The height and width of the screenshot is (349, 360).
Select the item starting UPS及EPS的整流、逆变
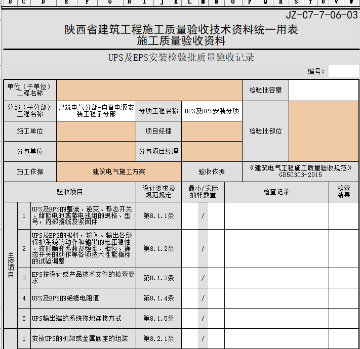click(84, 215)
